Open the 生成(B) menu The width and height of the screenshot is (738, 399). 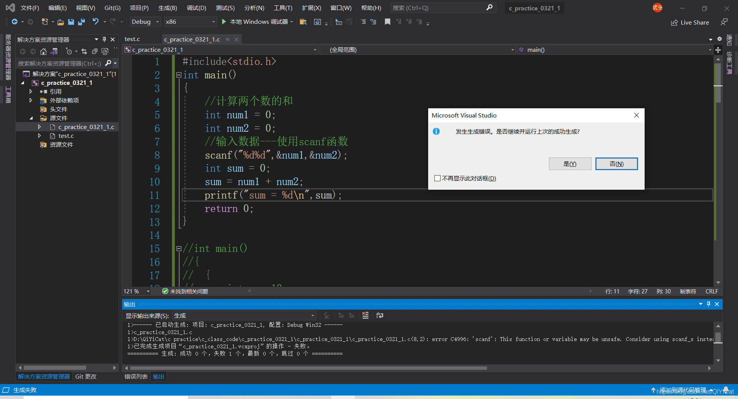(x=168, y=8)
